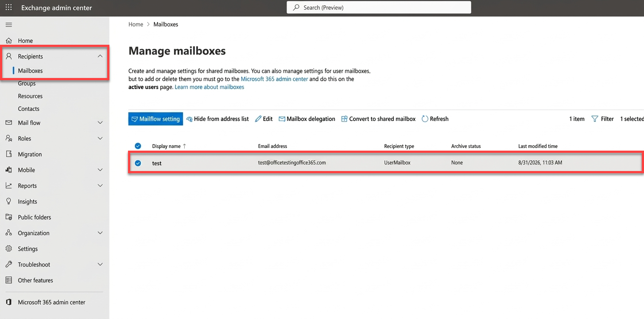Screen dimensions: 644x319
Task: Open Resources in the sidebar
Action: coord(30,96)
